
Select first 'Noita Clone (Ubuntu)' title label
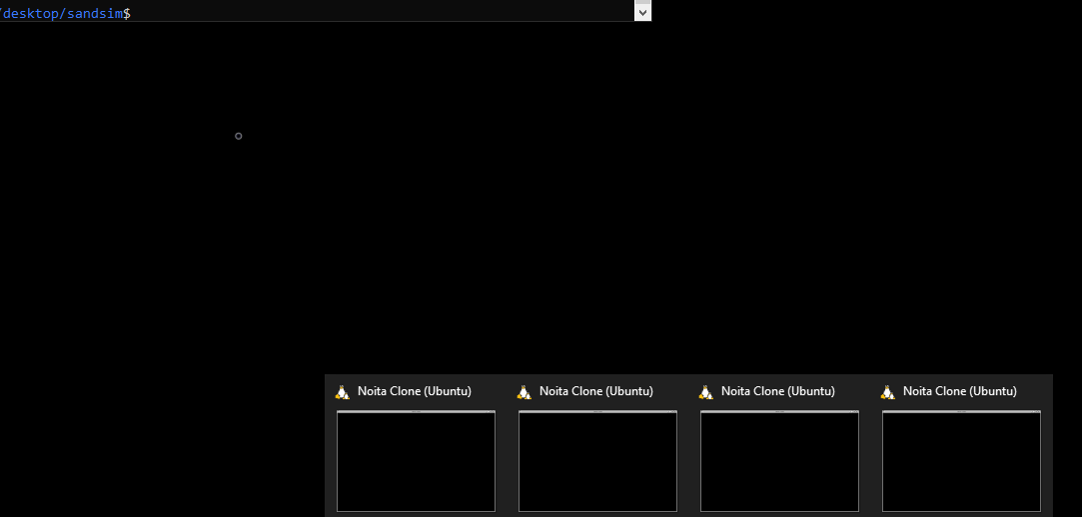coord(414,391)
